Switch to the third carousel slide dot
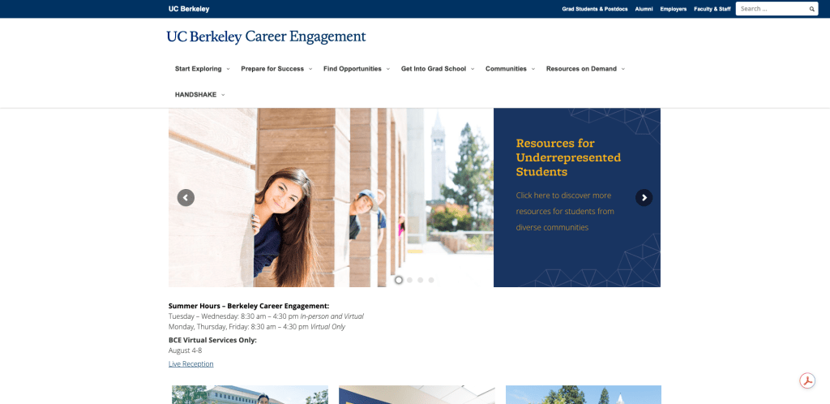 tap(420, 280)
